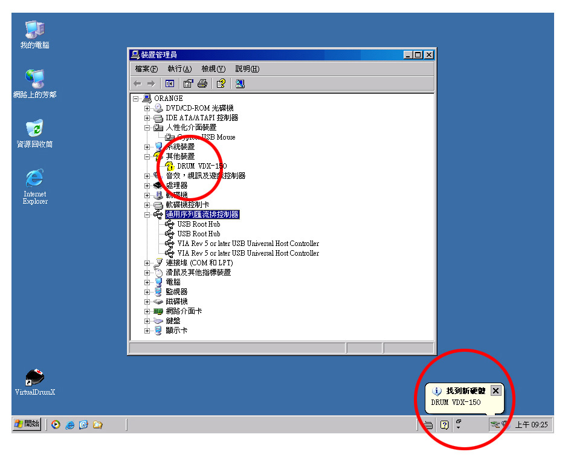Viewport: 568px width, 469px height.
Task: Click Windows Media Player quick launch icon
Action: 56,425
